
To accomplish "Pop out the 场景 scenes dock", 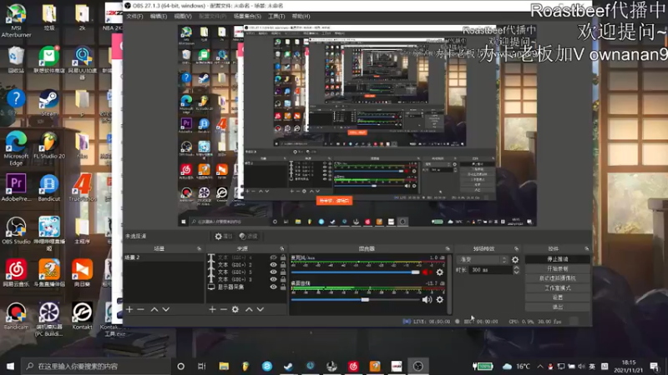I will click(199, 248).
